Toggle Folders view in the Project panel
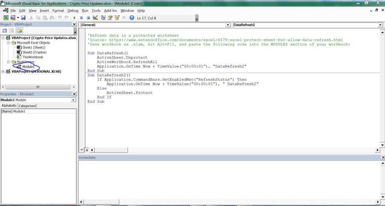 [x=19, y=31]
